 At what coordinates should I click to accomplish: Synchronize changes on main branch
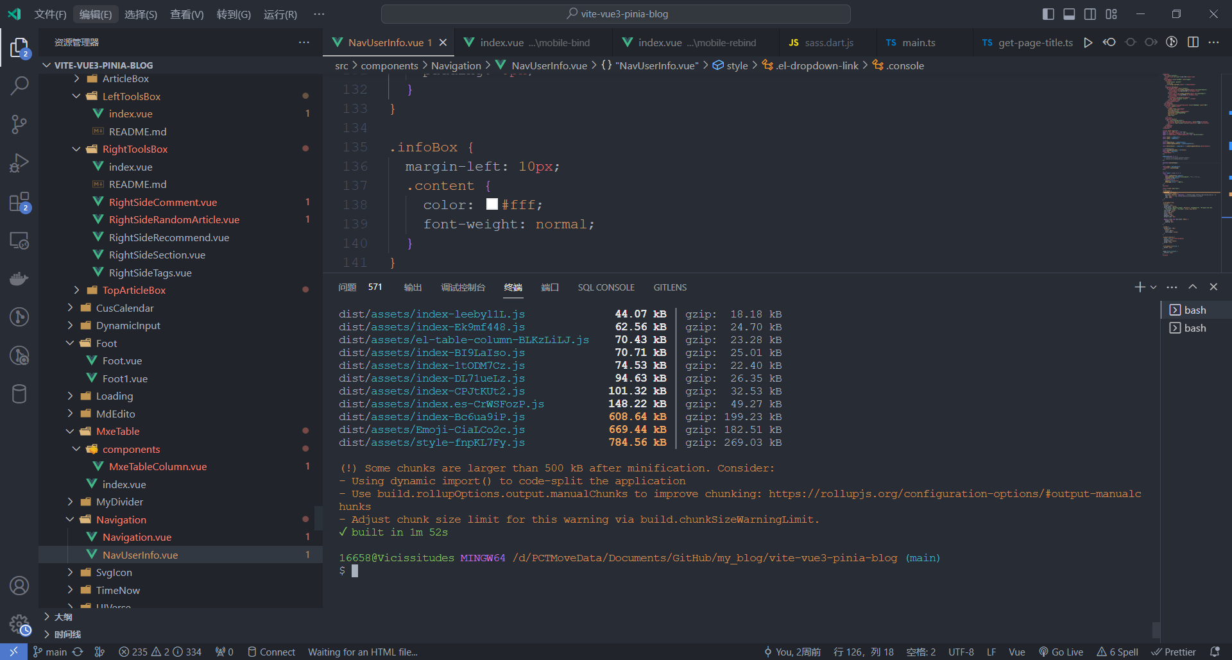pyautogui.click(x=78, y=652)
